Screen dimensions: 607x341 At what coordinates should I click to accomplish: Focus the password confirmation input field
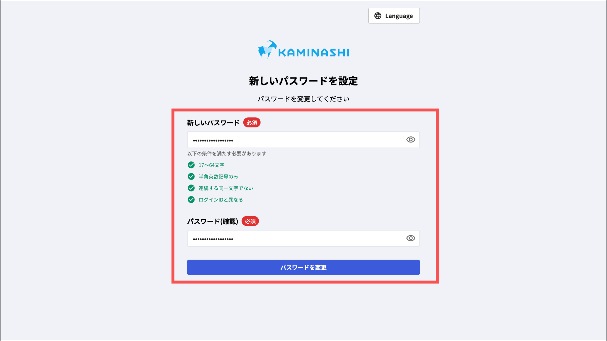[303, 238]
